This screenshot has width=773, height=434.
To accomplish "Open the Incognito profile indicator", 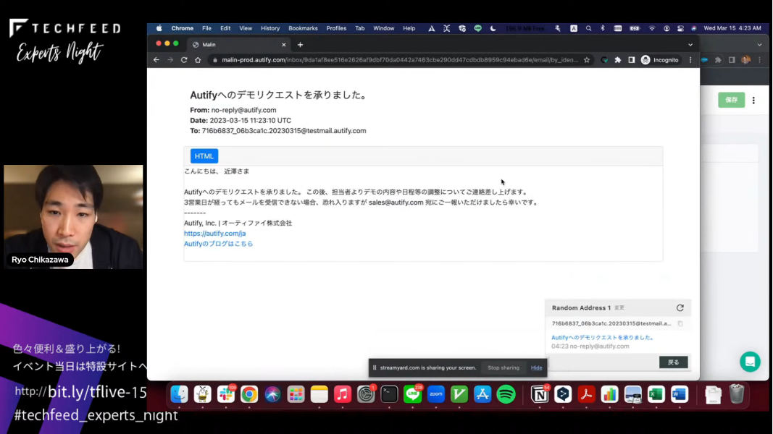I will pyautogui.click(x=659, y=60).
